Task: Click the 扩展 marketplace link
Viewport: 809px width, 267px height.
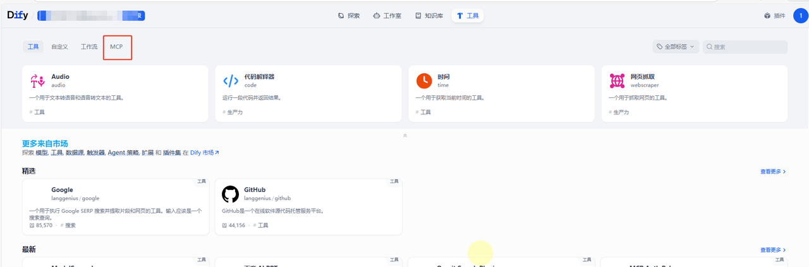Action: 147,153
